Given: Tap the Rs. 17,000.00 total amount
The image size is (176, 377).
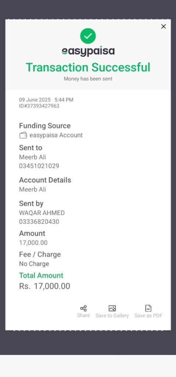Looking at the screenshot, I should coord(45,286).
